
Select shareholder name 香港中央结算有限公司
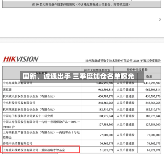(x=17, y=143)
